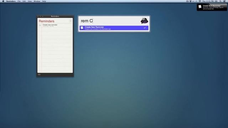Viewport: 228px width, 128px height.
Task: Open Notification Center from menu bar
Action: 224,1
